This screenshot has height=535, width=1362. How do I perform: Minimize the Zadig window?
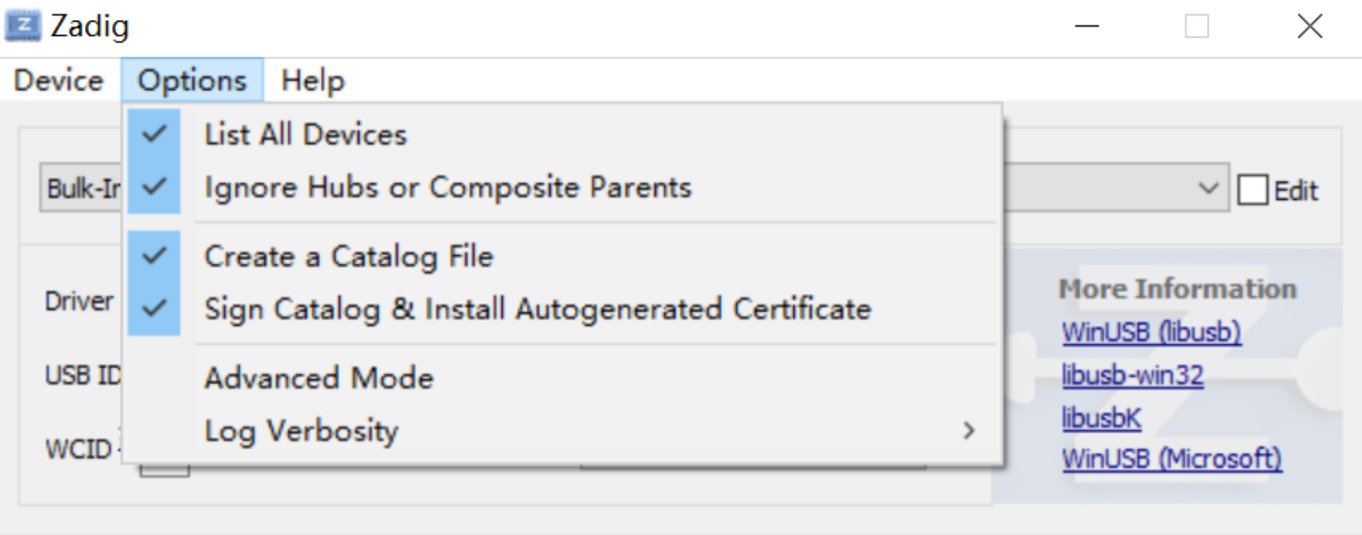pyautogui.click(x=1086, y=26)
